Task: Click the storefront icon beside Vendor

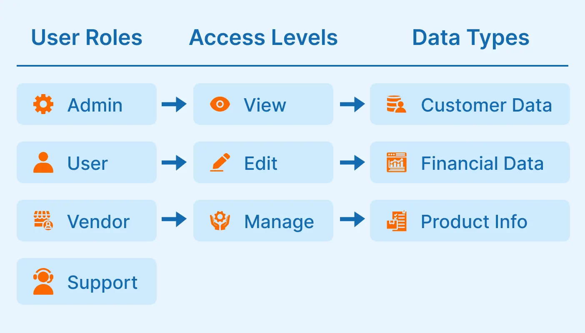Action: coord(43,221)
